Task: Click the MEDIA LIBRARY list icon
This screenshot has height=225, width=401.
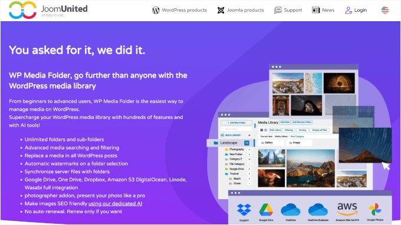Action: click(x=222, y=135)
